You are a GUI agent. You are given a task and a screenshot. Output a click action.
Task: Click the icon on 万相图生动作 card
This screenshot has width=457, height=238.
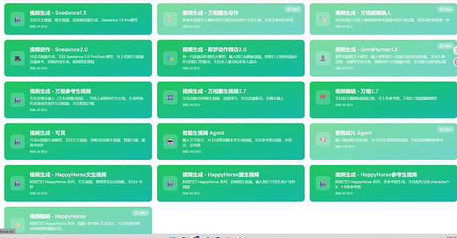(x=170, y=19)
